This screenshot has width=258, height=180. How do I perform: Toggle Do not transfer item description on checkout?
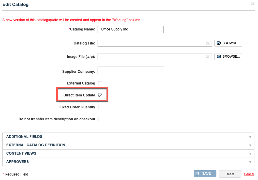[x=100, y=119]
